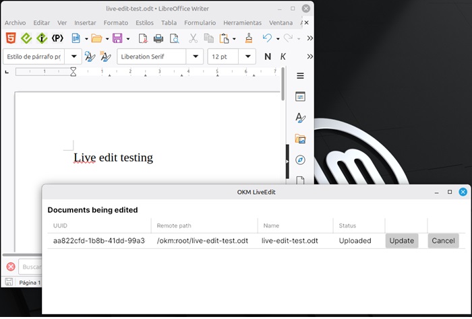Click the Copy icon

[208, 38]
